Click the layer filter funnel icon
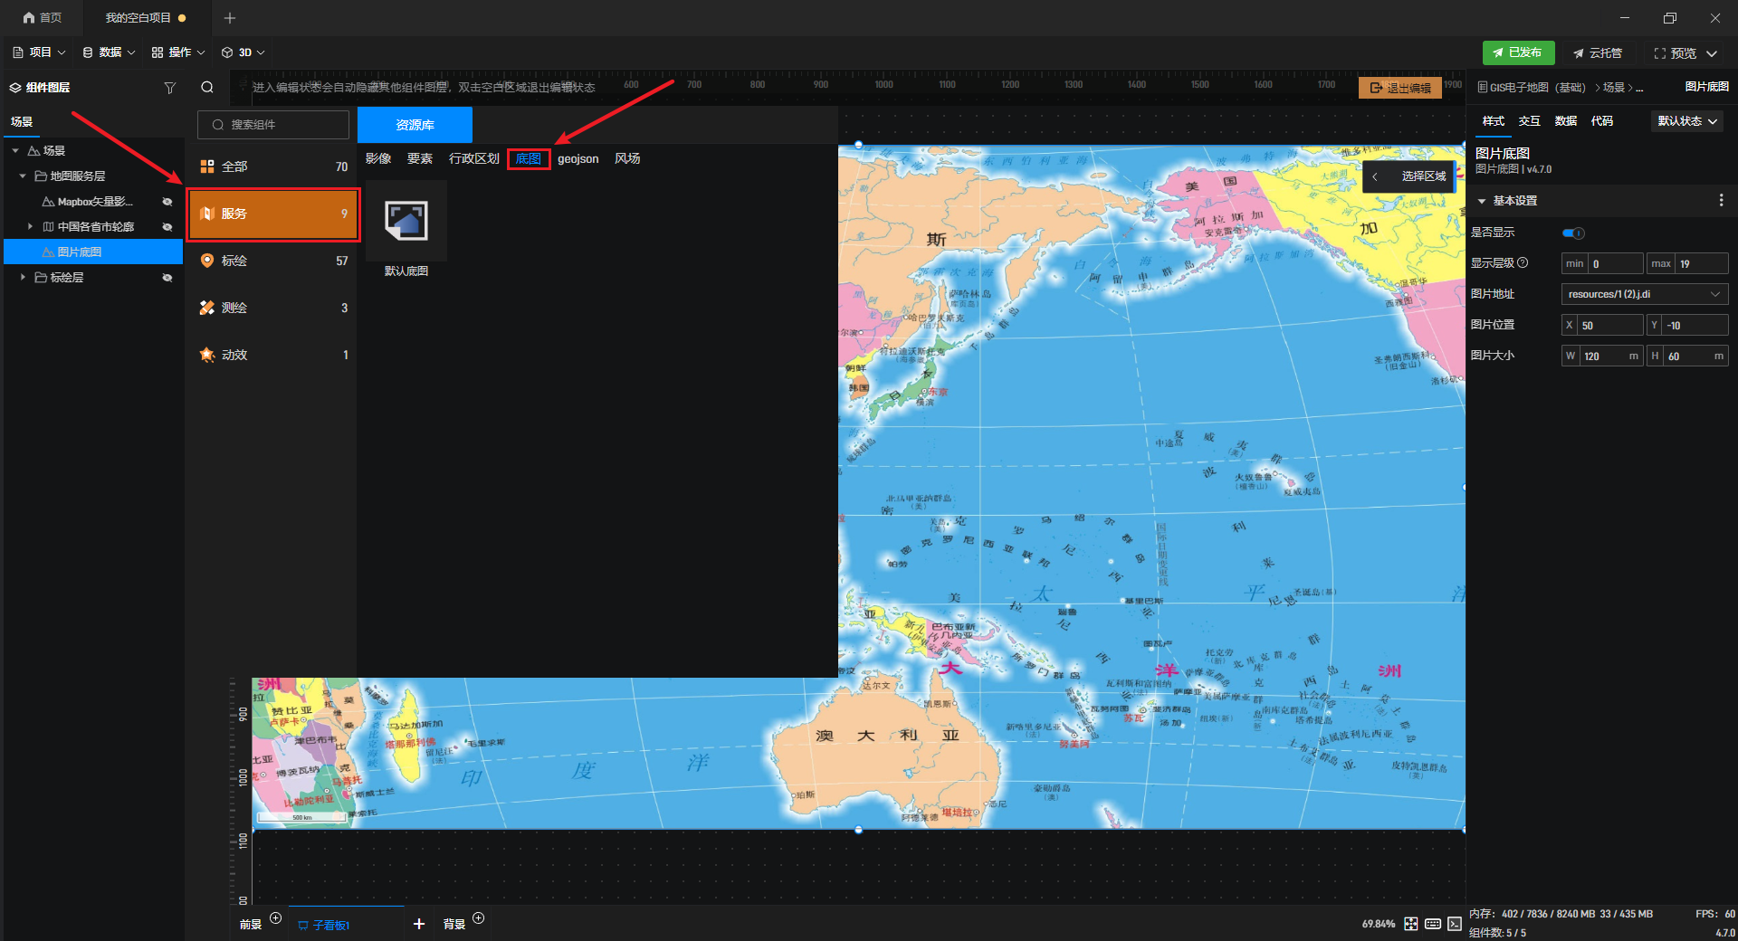Viewport: 1738px width, 941px height. 169,88
